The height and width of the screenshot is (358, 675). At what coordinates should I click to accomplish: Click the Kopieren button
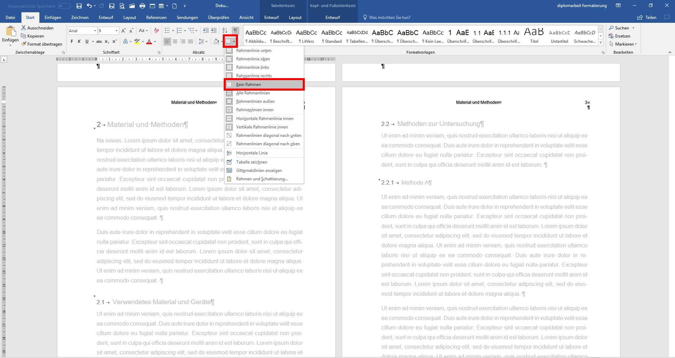(32, 36)
